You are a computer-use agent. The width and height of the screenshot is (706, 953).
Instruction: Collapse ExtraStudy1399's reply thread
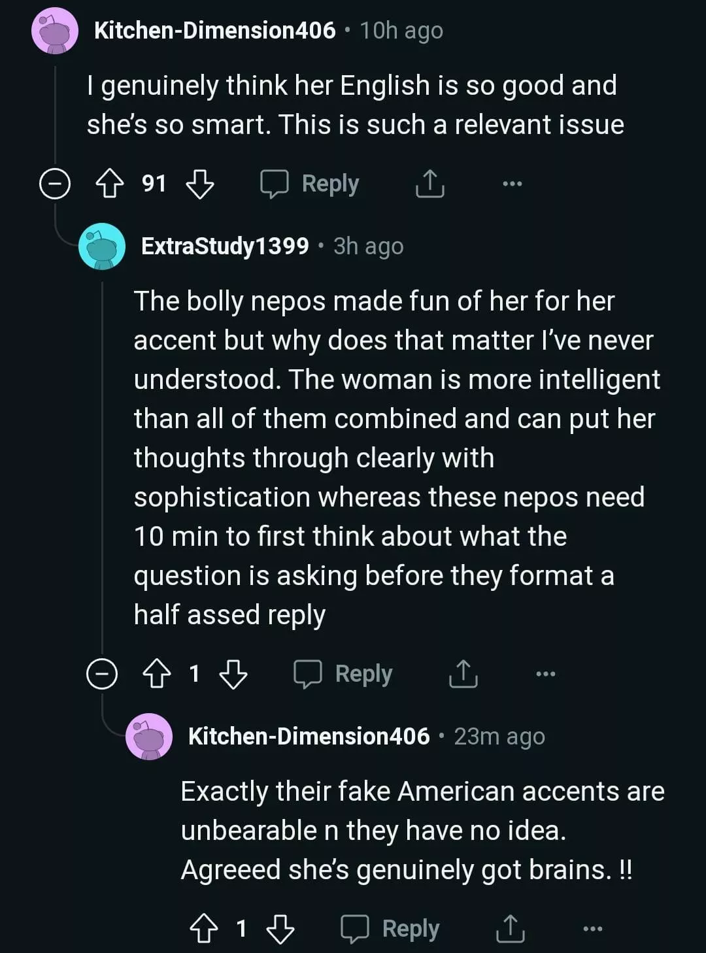coord(102,674)
